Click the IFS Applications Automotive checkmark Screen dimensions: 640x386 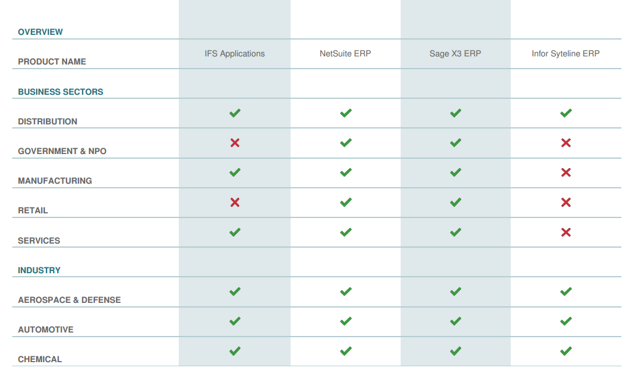pyautogui.click(x=235, y=321)
